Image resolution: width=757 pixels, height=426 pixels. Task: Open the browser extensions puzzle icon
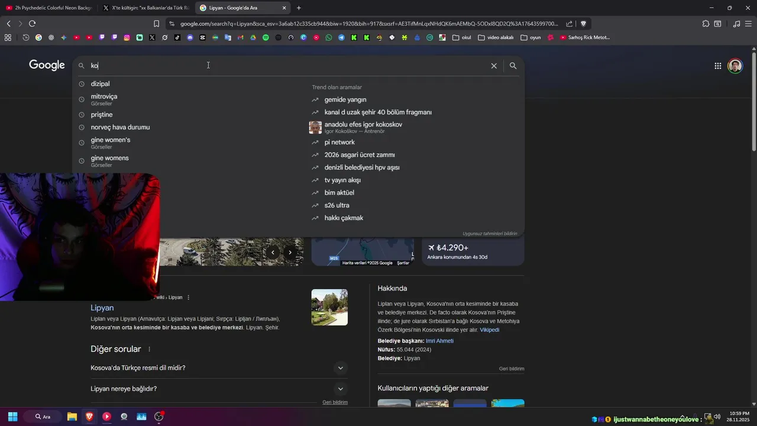pos(706,24)
